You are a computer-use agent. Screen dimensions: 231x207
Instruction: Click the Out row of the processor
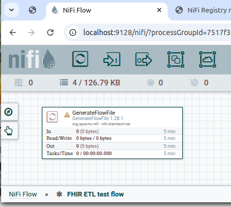112,146
